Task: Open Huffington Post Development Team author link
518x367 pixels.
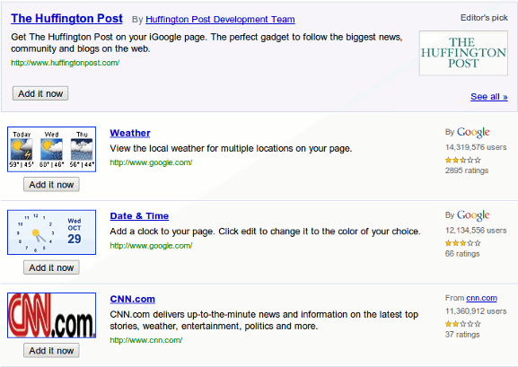Action: [220, 20]
